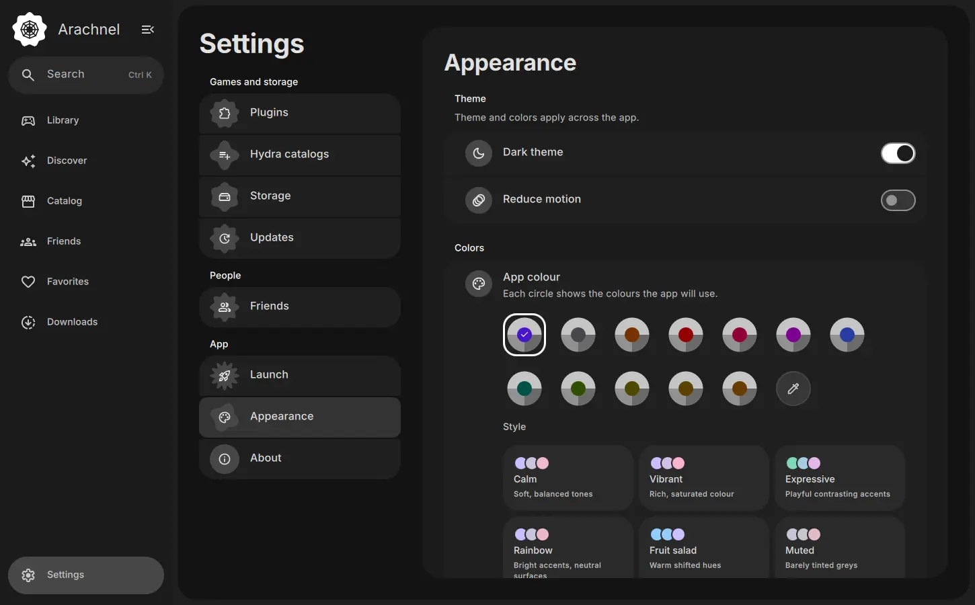The height and width of the screenshot is (605, 975).
Task: Click the Storage drive icon
Action: (225, 196)
